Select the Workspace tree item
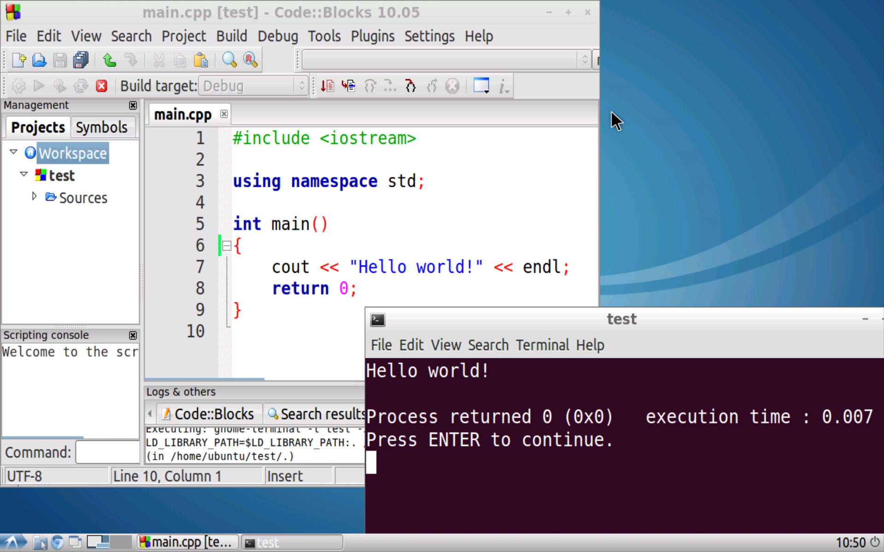Image resolution: width=884 pixels, height=552 pixels. coord(73,153)
